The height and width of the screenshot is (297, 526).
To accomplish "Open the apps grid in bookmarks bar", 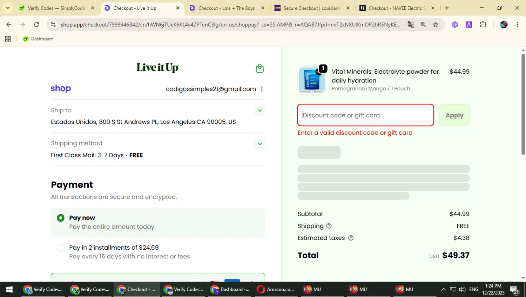I will pyautogui.click(x=8, y=39).
